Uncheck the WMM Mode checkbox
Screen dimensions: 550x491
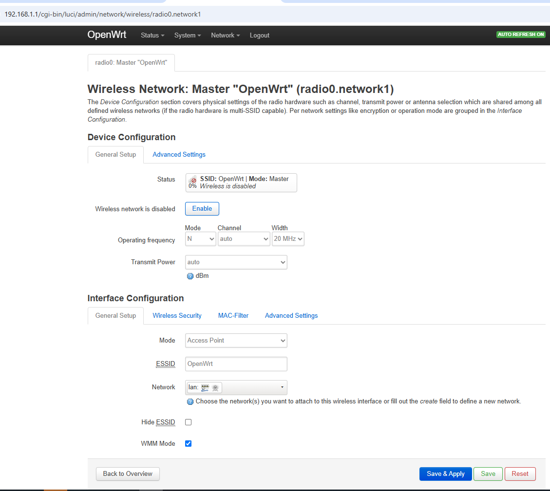[x=189, y=444]
